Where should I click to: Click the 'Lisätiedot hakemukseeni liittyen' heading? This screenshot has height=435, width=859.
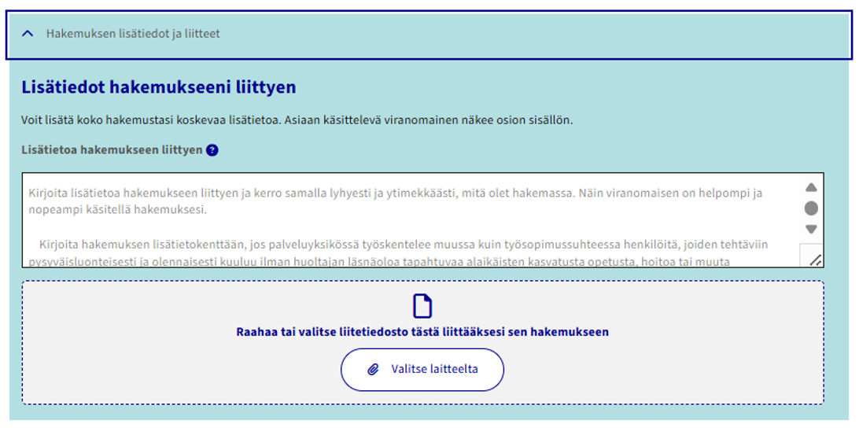pos(158,87)
